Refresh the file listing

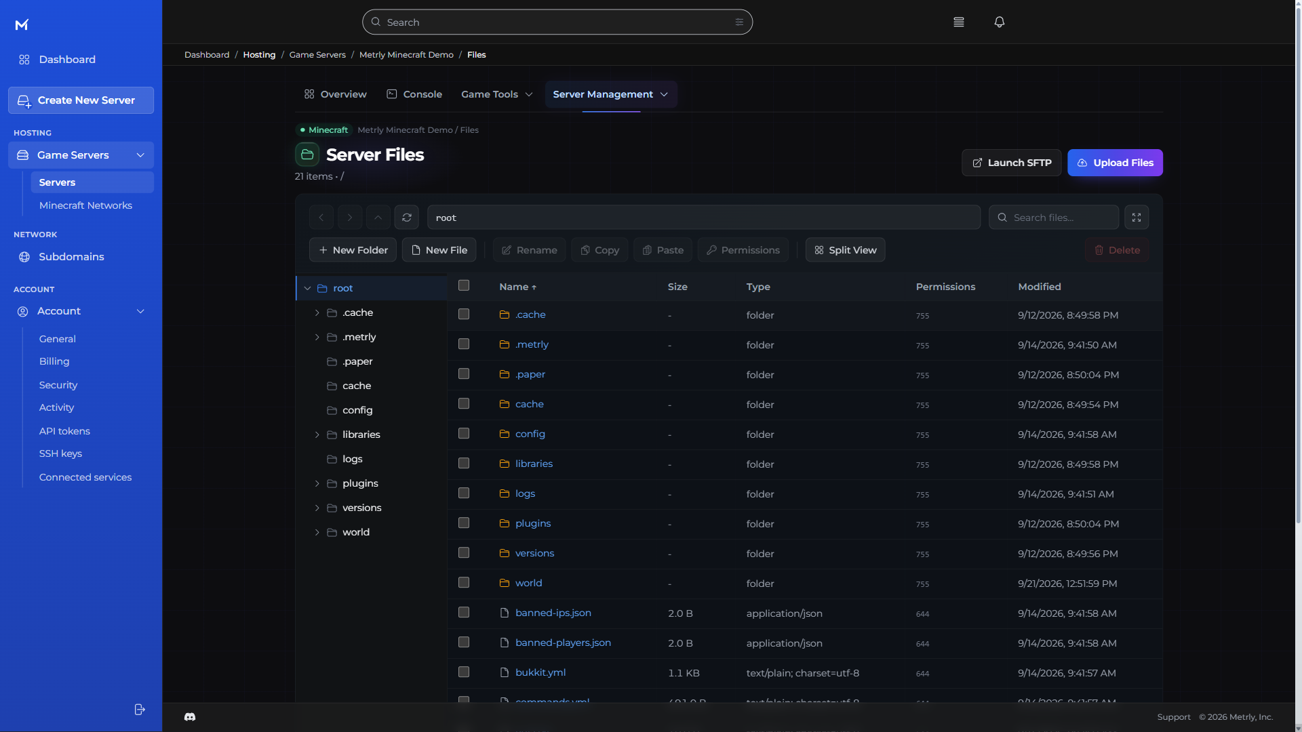tap(406, 218)
